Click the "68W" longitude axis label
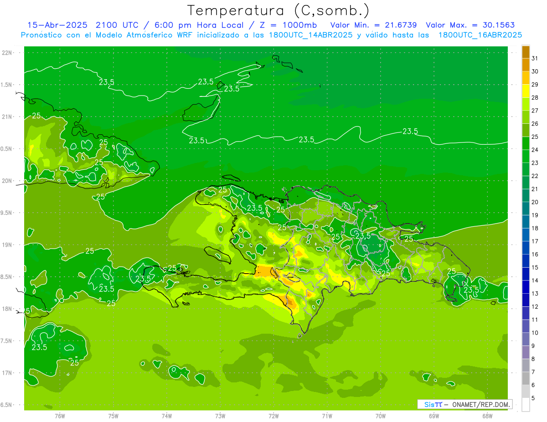This screenshot has height=422, width=547. [487, 416]
